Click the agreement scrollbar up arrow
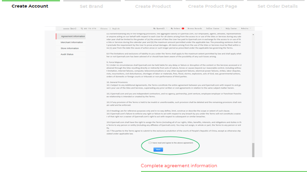Image resolution: width=307 pixels, height=172 pixels. tap(253, 35)
